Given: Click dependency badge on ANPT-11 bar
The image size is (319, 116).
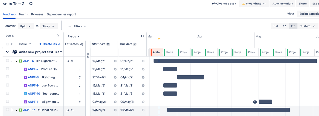Looking at the screenshot, I should pos(255,102).
